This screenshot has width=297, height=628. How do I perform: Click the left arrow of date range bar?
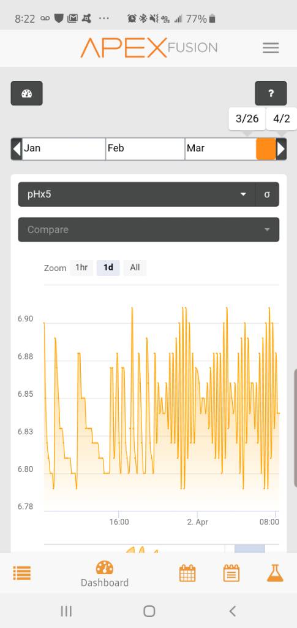tap(17, 149)
